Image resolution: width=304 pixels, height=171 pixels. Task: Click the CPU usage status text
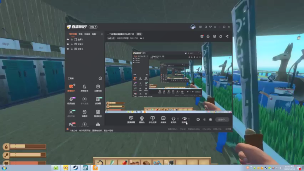coord(206,129)
